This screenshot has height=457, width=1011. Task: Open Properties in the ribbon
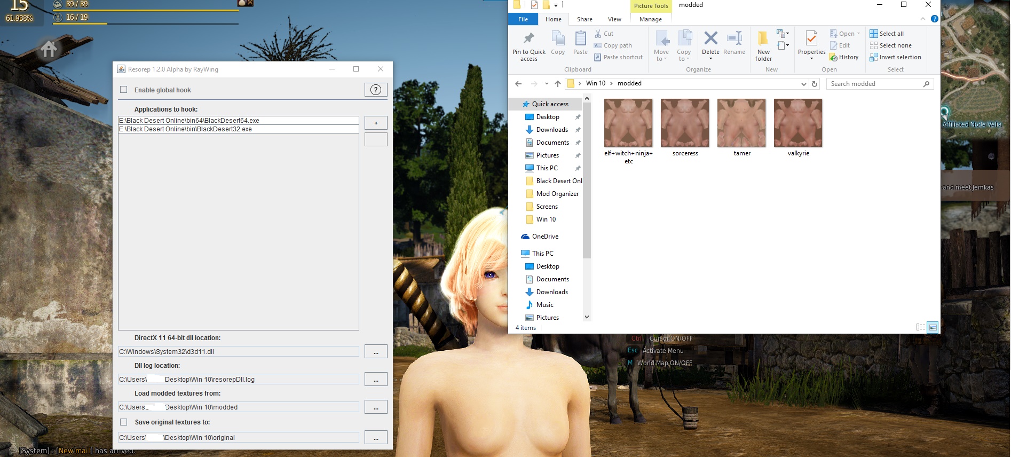(811, 45)
